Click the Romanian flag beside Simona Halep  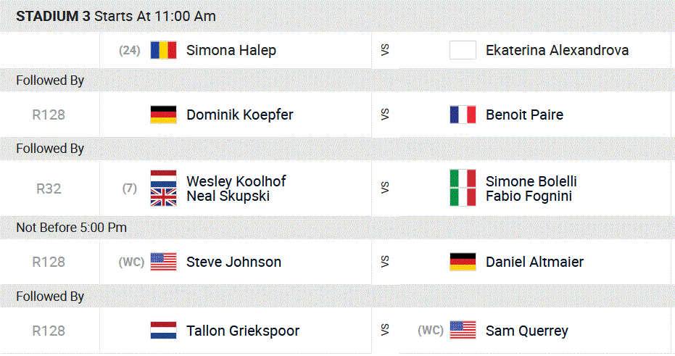[x=163, y=50]
